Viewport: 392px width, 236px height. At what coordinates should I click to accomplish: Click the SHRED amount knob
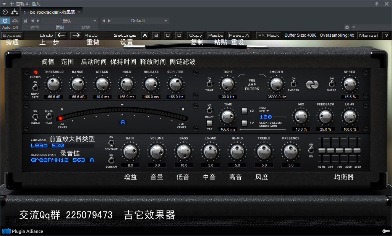(x=350, y=84)
